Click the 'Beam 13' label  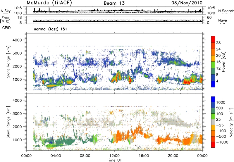pos(114,3)
